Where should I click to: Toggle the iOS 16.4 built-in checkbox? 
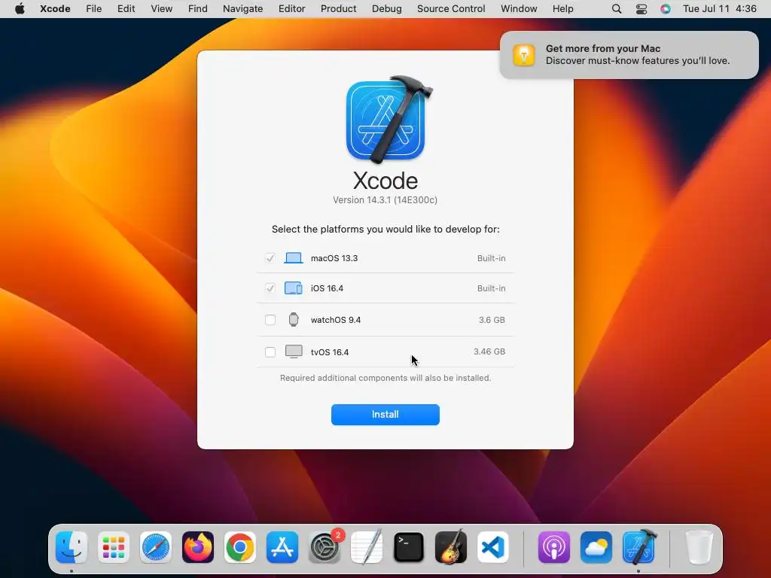[270, 288]
